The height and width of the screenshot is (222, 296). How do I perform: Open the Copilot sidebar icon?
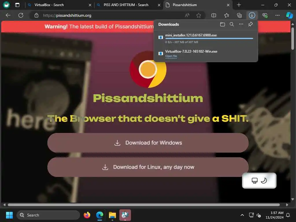pos(289,15)
